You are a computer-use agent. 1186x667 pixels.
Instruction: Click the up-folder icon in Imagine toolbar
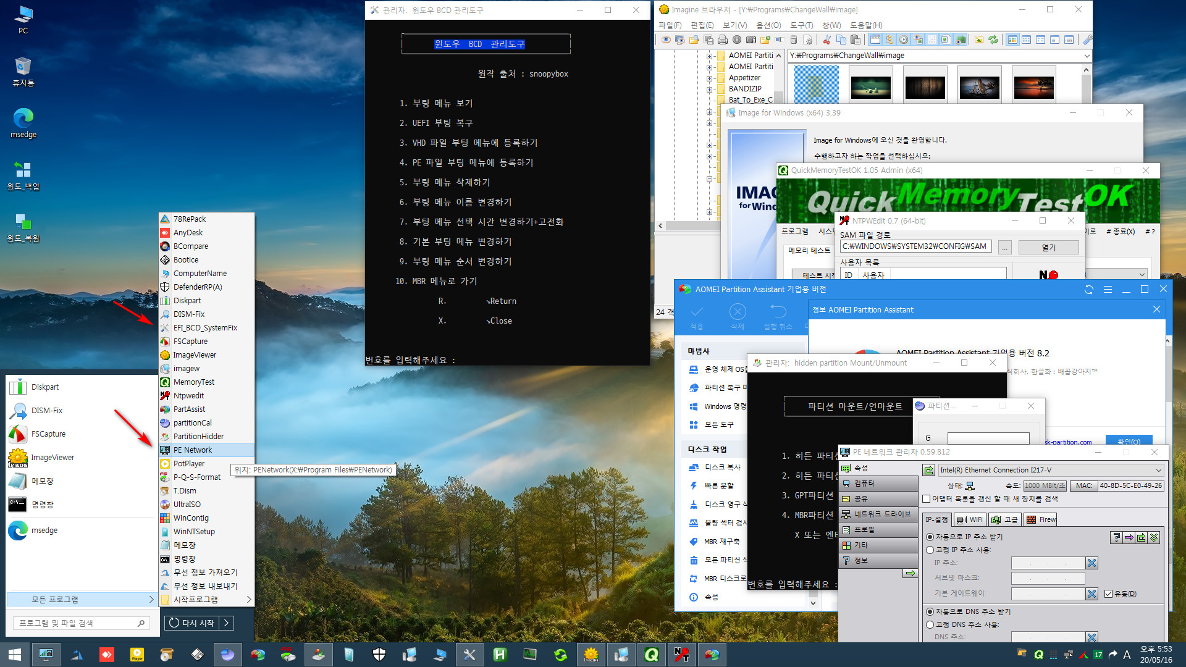(x=978, y=40)
